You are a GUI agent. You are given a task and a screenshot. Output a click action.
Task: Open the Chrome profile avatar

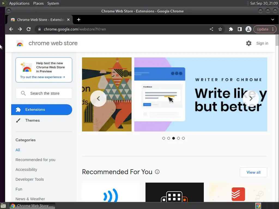pyautogui.click(x=248, y=29)
